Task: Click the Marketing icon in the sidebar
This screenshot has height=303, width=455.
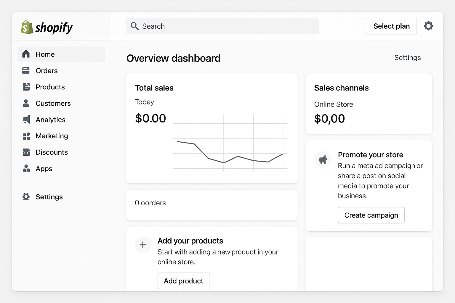Action: [26, 136]
